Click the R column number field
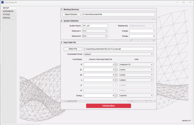 click(99, 64)
